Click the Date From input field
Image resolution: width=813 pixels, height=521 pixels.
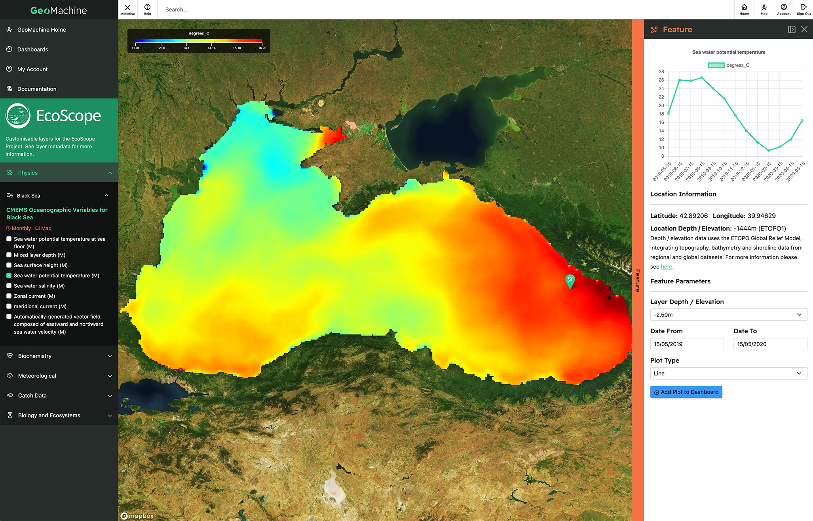(x=687, y=344)
